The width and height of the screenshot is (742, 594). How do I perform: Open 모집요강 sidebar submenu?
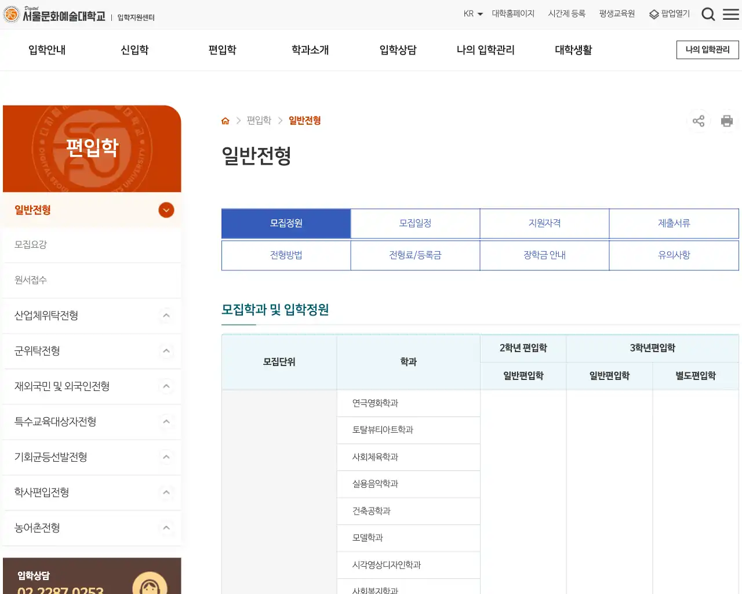(92, 245)
